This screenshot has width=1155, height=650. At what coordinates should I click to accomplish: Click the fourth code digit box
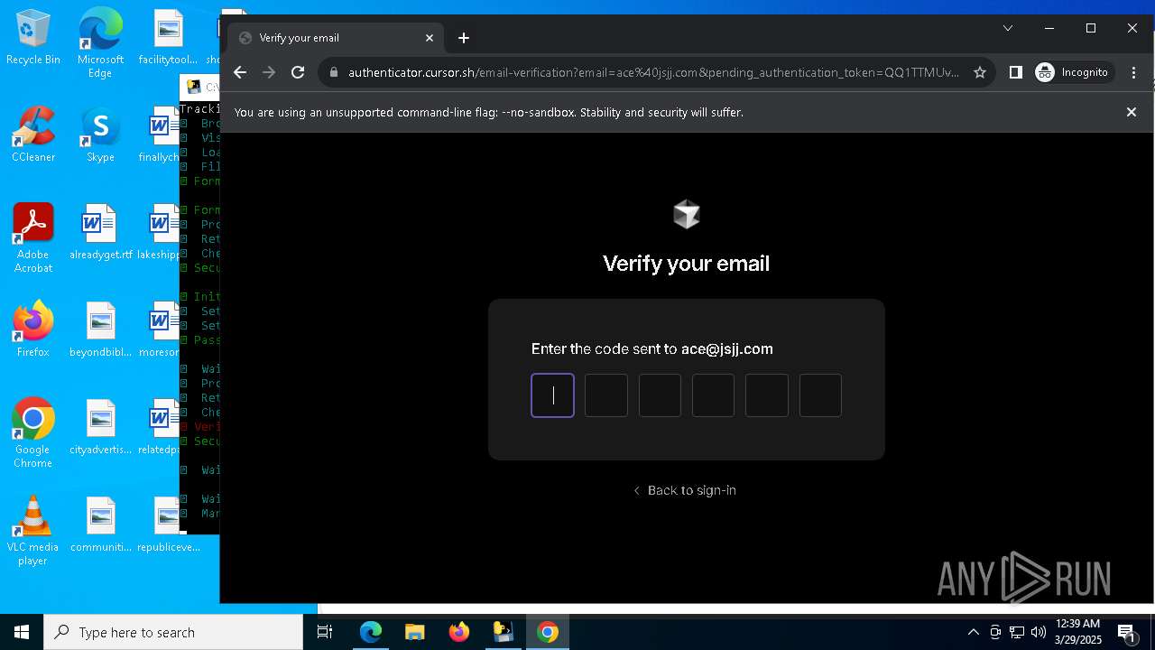pyautogui.click(x=713, y=395)
